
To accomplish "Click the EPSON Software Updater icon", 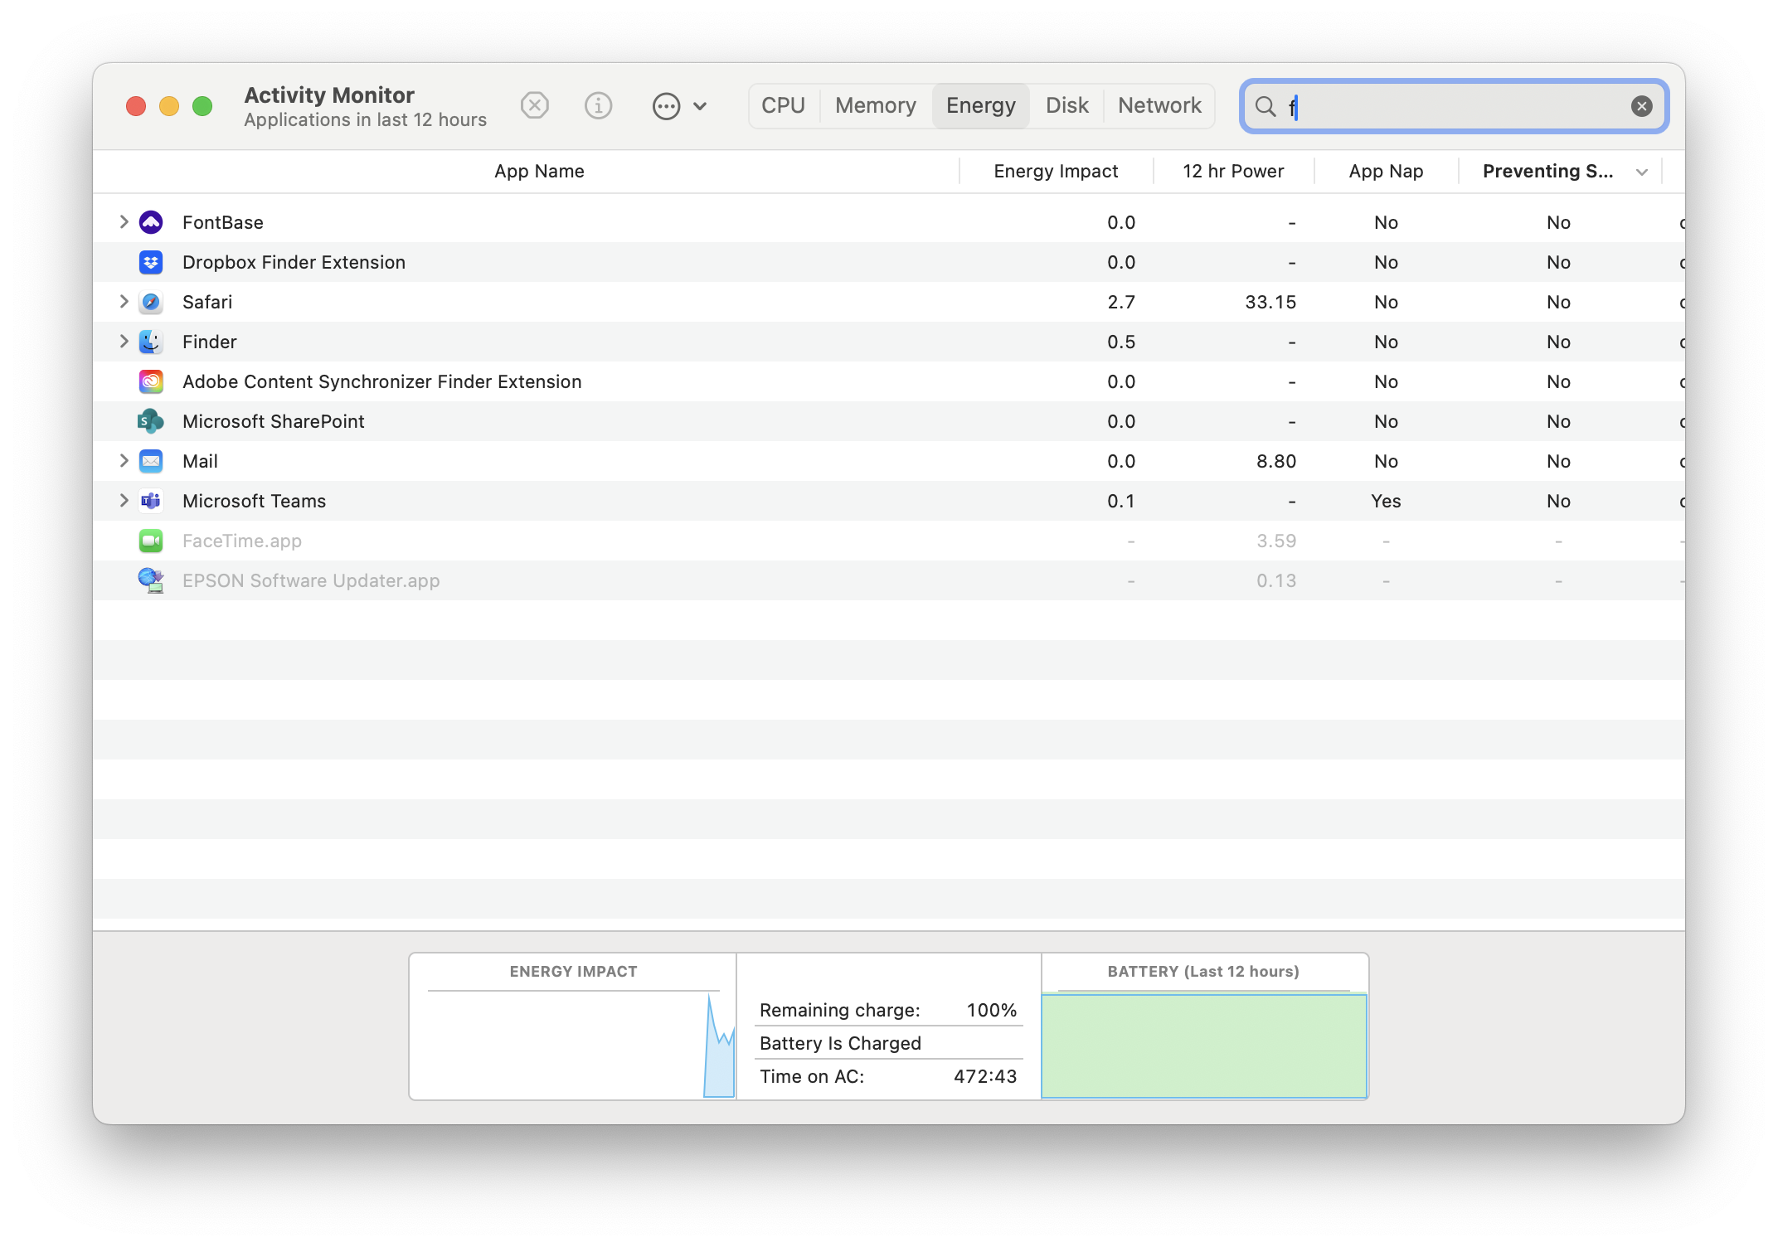I will click(151, 580).
